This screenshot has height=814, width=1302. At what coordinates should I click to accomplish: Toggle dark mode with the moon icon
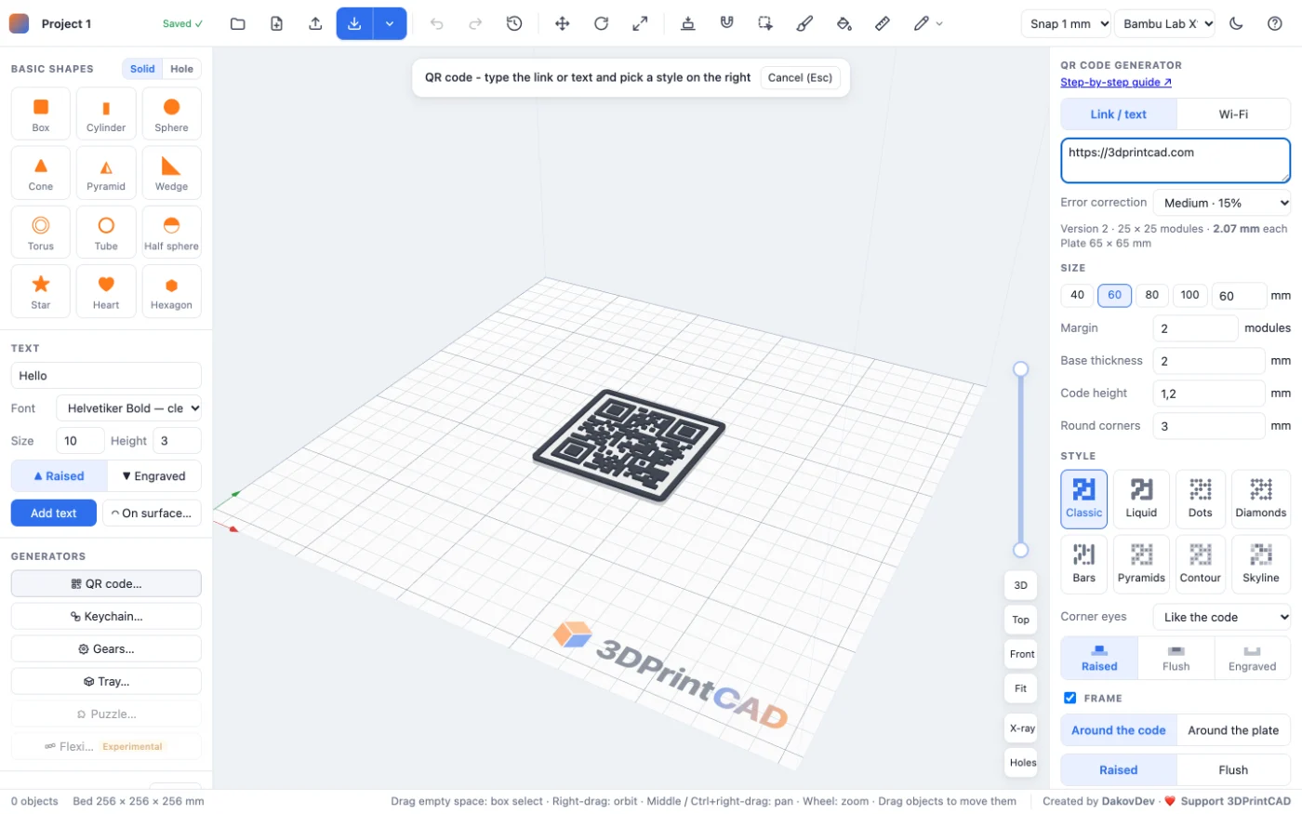(x=1236, y=24)
